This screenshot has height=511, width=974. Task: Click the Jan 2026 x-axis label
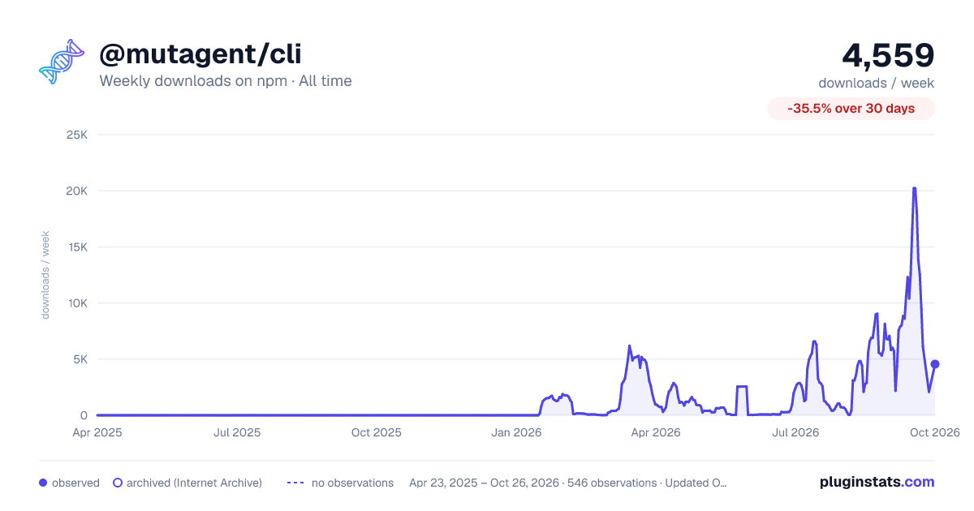517,432
